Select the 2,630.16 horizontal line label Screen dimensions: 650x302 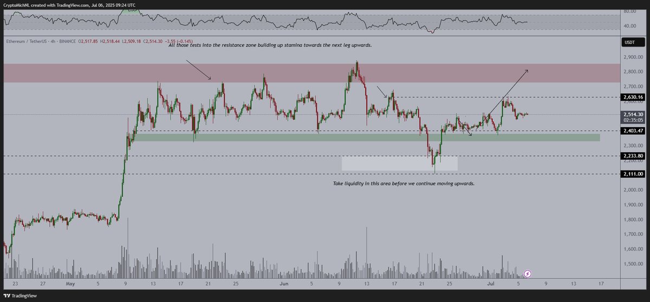tap(633, 97)
